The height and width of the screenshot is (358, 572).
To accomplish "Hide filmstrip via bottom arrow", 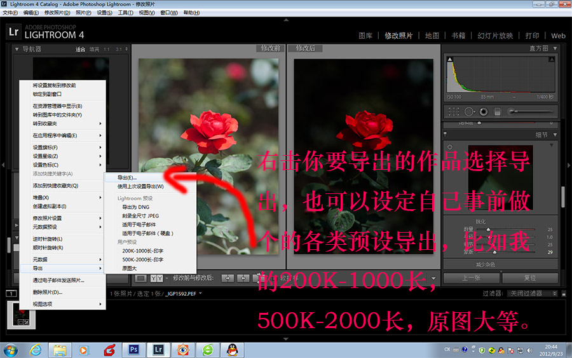I will (x=286, y=339).
